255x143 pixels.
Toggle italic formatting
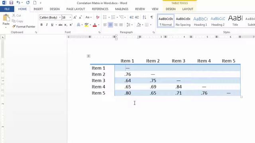[x=47, y=25]
